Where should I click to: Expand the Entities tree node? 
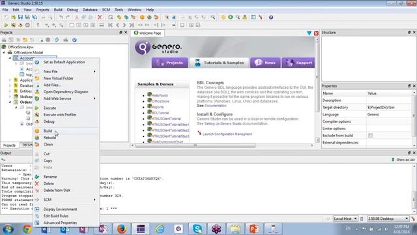(10, 91)
